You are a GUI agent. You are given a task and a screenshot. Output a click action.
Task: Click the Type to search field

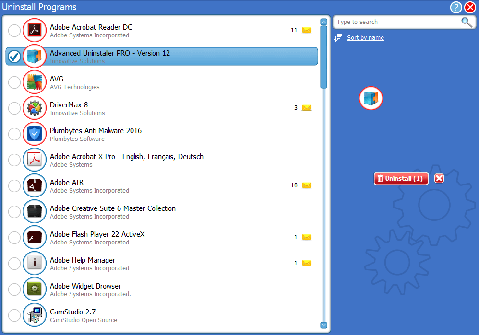396,22
